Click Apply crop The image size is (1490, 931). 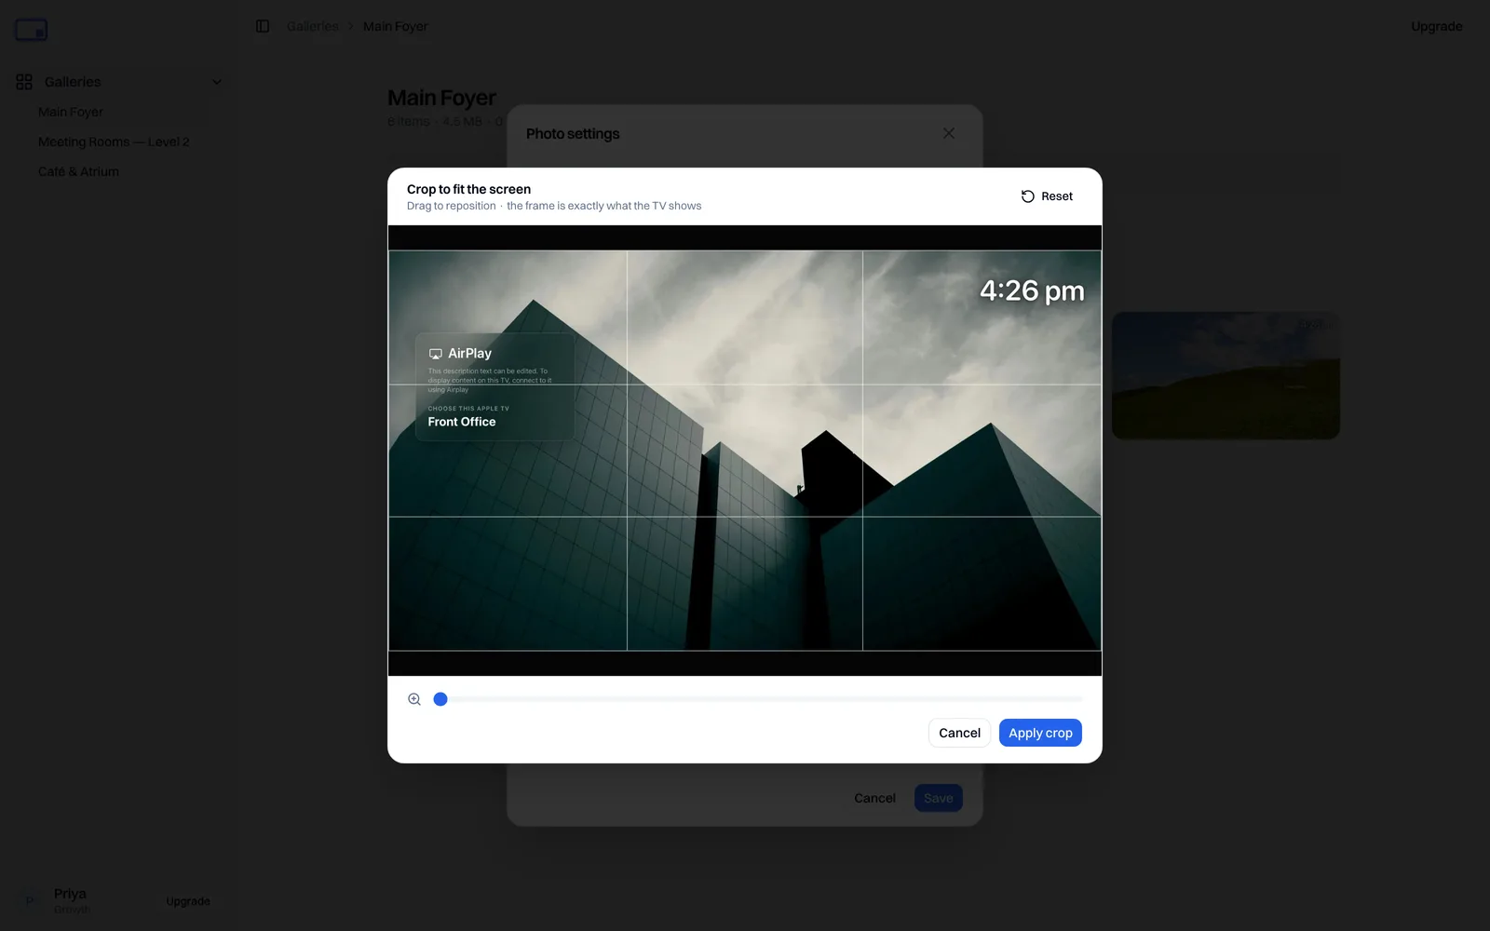(x=1040, y=733)
